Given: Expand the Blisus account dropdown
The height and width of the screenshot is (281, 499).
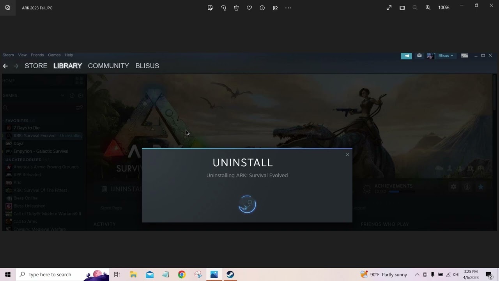Looking at the screenshot, I should click(446, 56).
